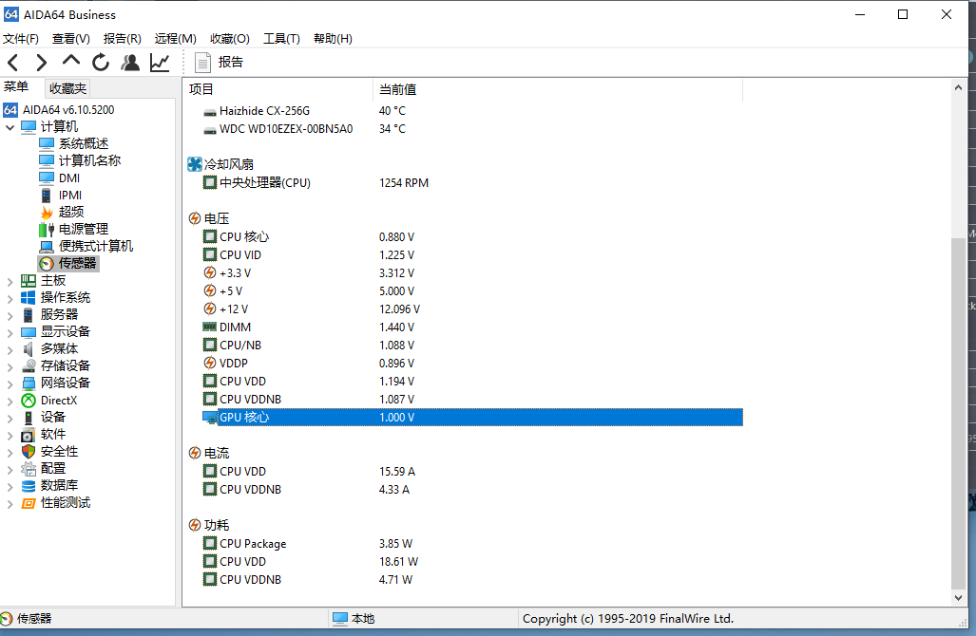Screen dimensions: 976x636
Task: Click the up-level arrow toolbar icon
Action: (71, 61)
